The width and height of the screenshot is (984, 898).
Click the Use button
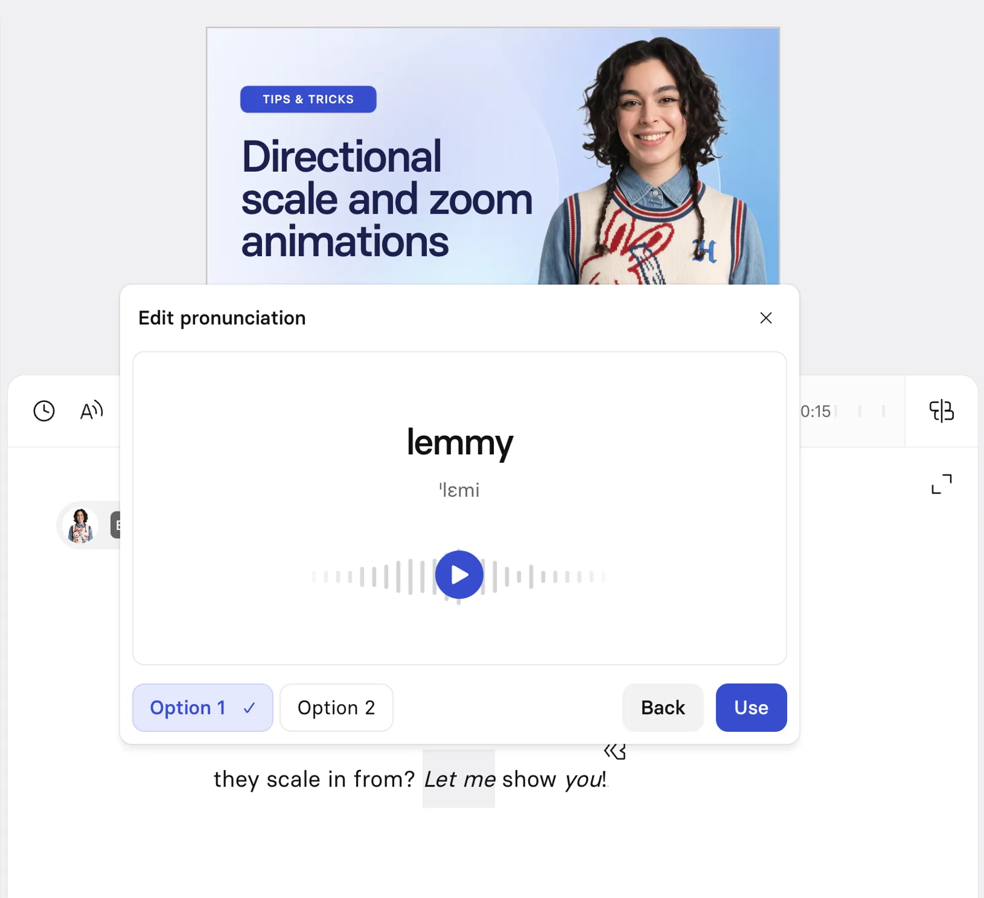pyautogui.click(x=751, y=708)
